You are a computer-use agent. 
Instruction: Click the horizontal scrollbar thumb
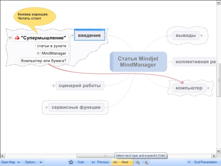click(x=105, y=156)
